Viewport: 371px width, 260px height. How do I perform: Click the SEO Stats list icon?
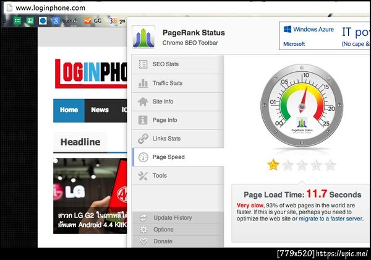pyautogui.click(x=143, y=64)
